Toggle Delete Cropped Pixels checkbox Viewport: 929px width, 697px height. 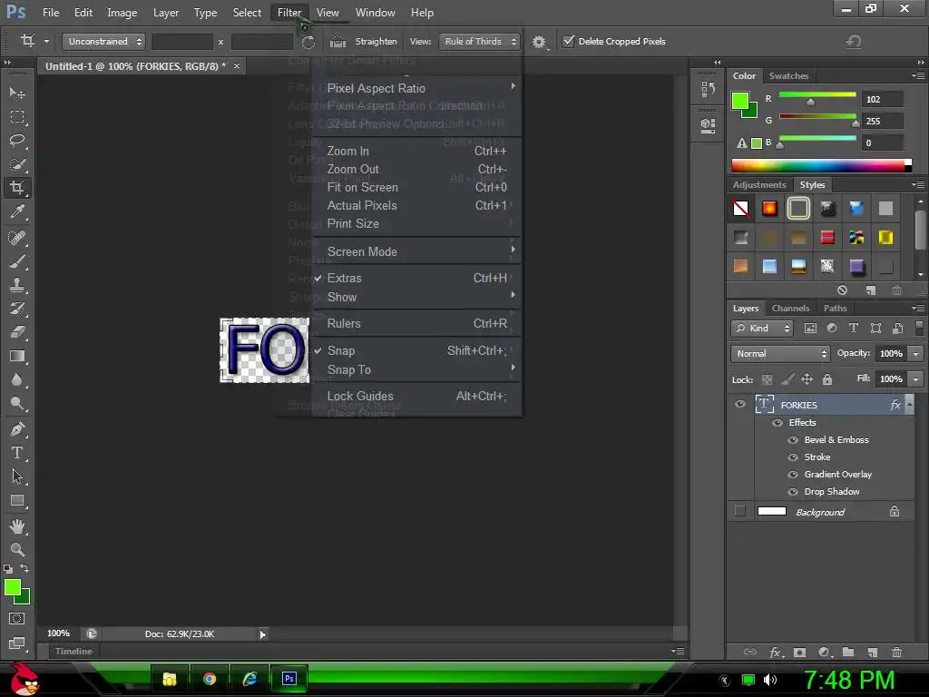tap(568, 41)
